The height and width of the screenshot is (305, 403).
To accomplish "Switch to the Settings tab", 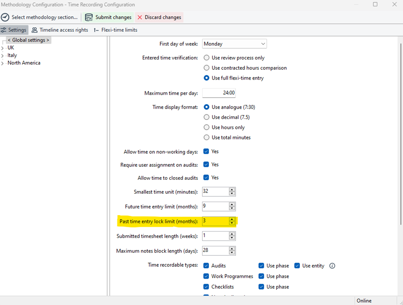I will coord(14,30).
